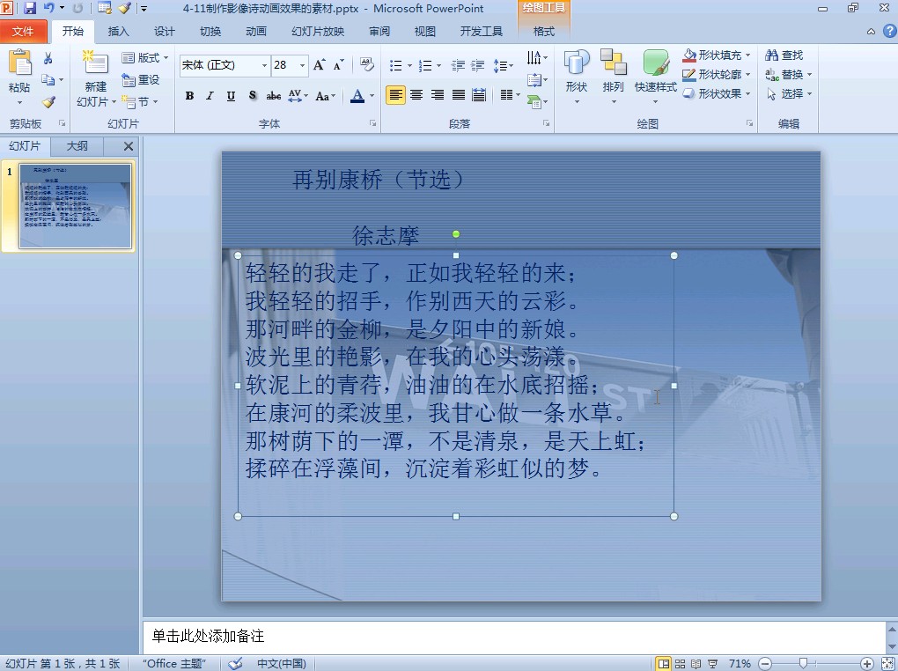Start the slide show from status bar
The image size is (898, 671).
[712, 663]
